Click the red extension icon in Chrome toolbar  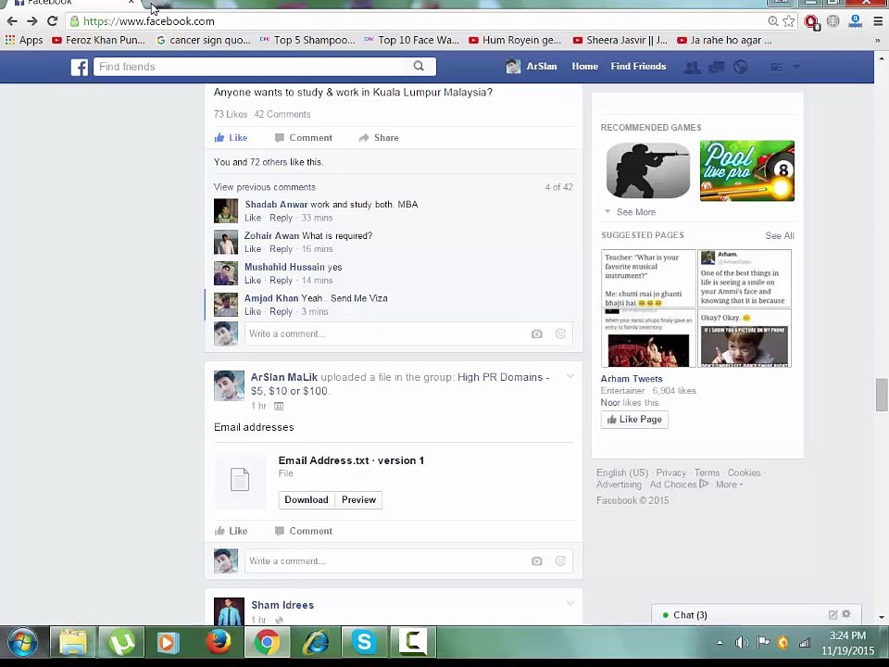[811, 22]
